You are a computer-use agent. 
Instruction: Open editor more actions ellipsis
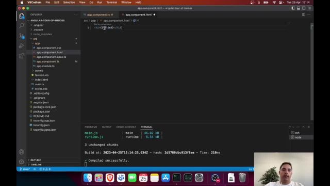coord(309,14)
